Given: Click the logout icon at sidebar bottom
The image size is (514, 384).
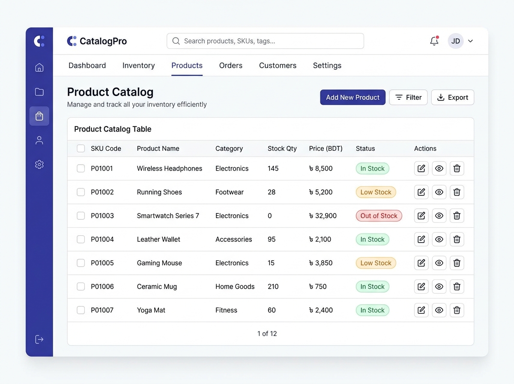Looking at the screenshot, I should point(39,339).
